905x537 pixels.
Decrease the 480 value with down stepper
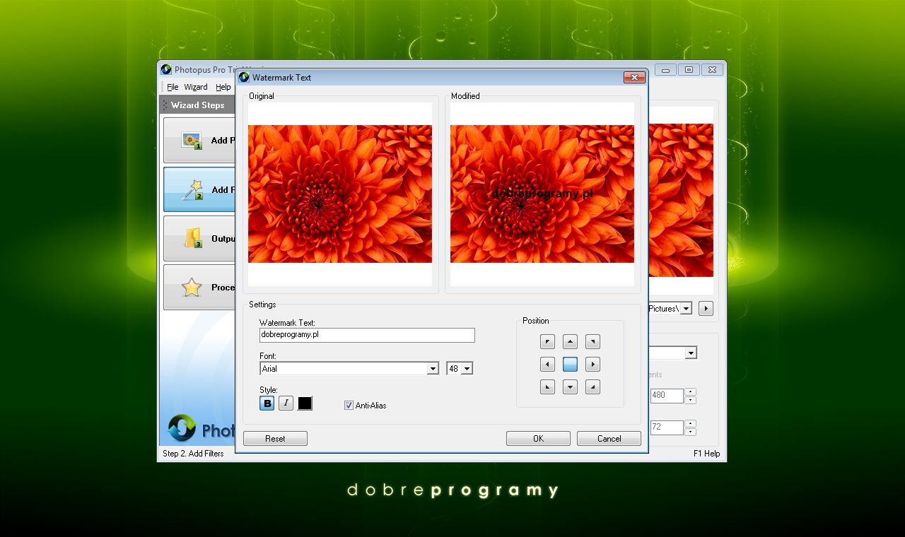[691, 400]
